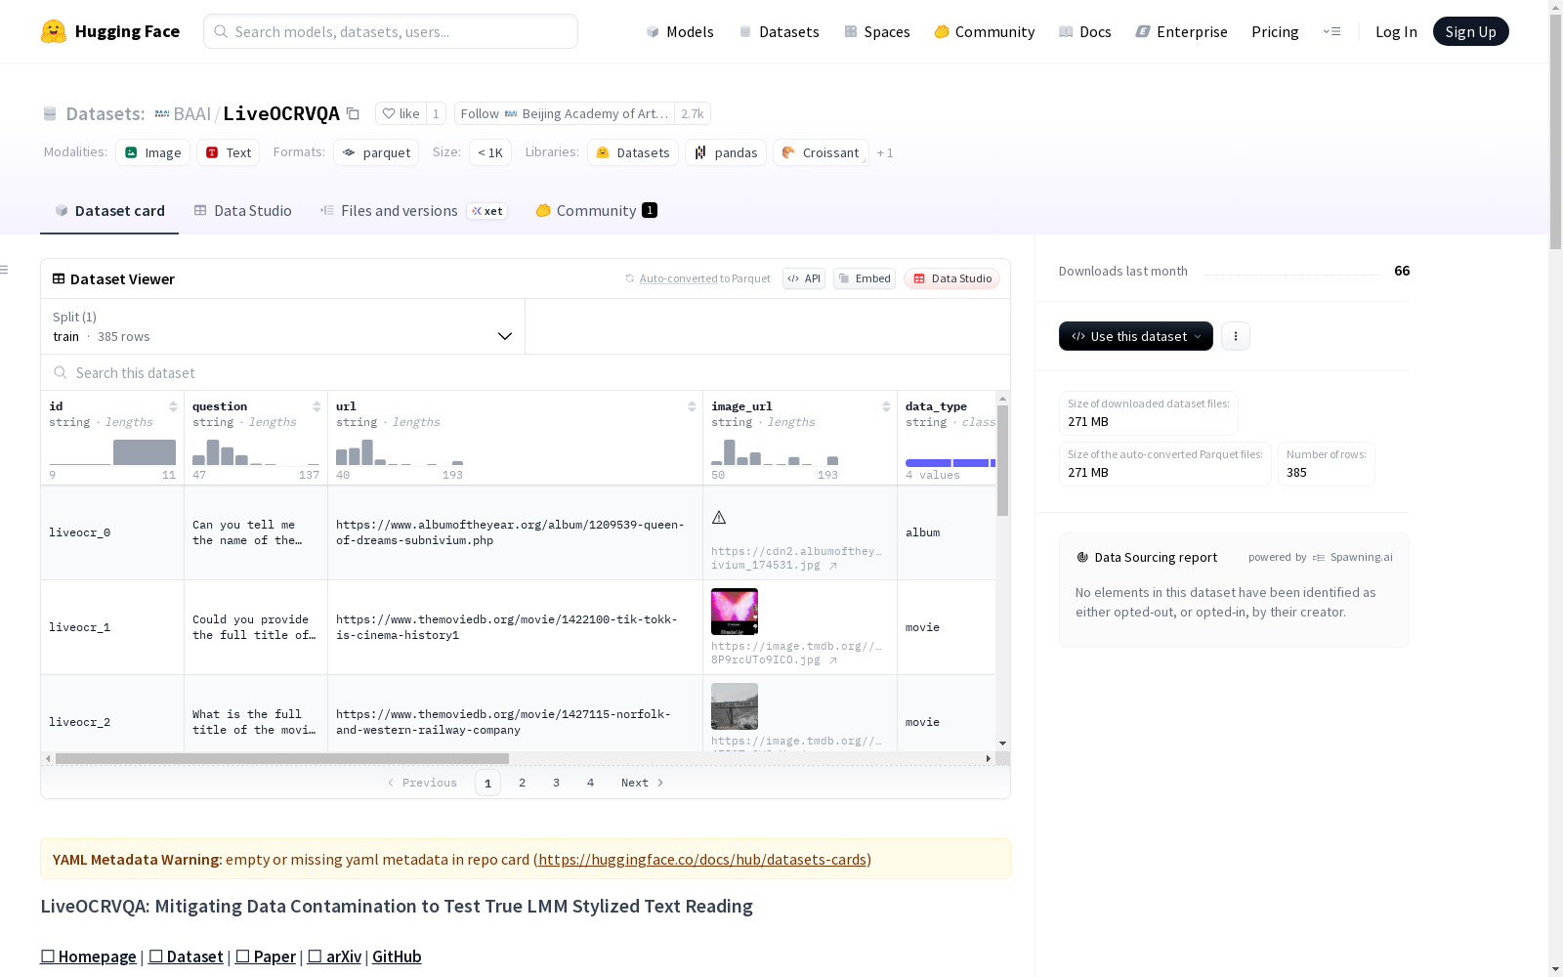Open Data Studio button in viewer header
This screenshot has height=977, width=1563.
pyautogui.click(x=952, y=278)
